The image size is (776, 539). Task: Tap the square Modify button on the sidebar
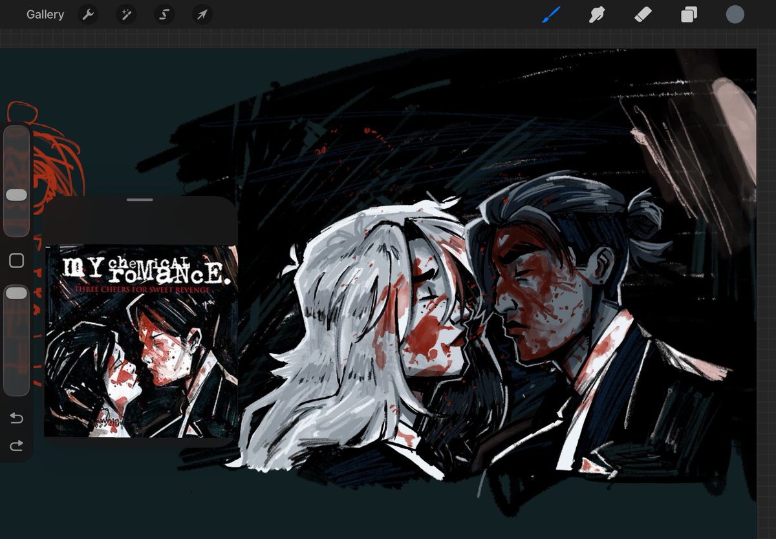click(16, 260)
